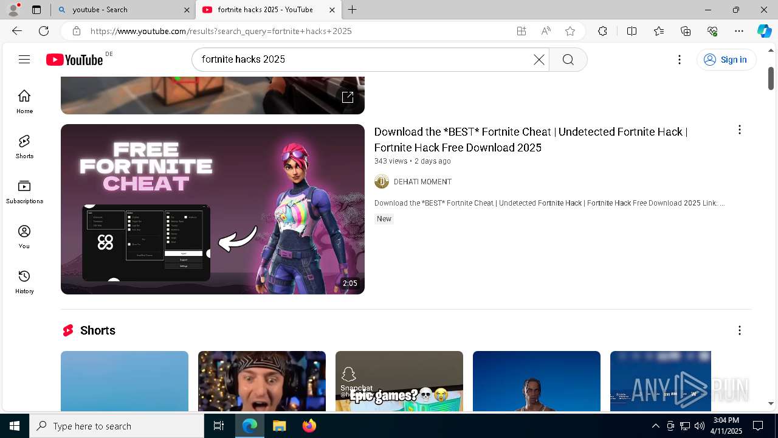View site information lock icon
This screenshot has width=778, height=438.
pos(76,31)
